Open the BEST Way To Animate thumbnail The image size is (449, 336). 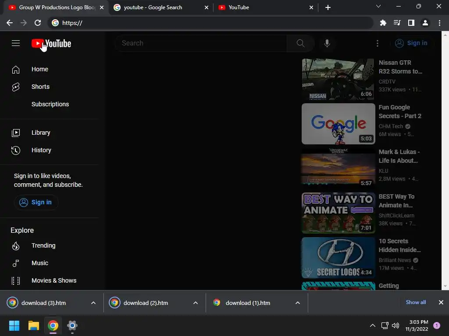pyautogui.click(x=338, y=213)
